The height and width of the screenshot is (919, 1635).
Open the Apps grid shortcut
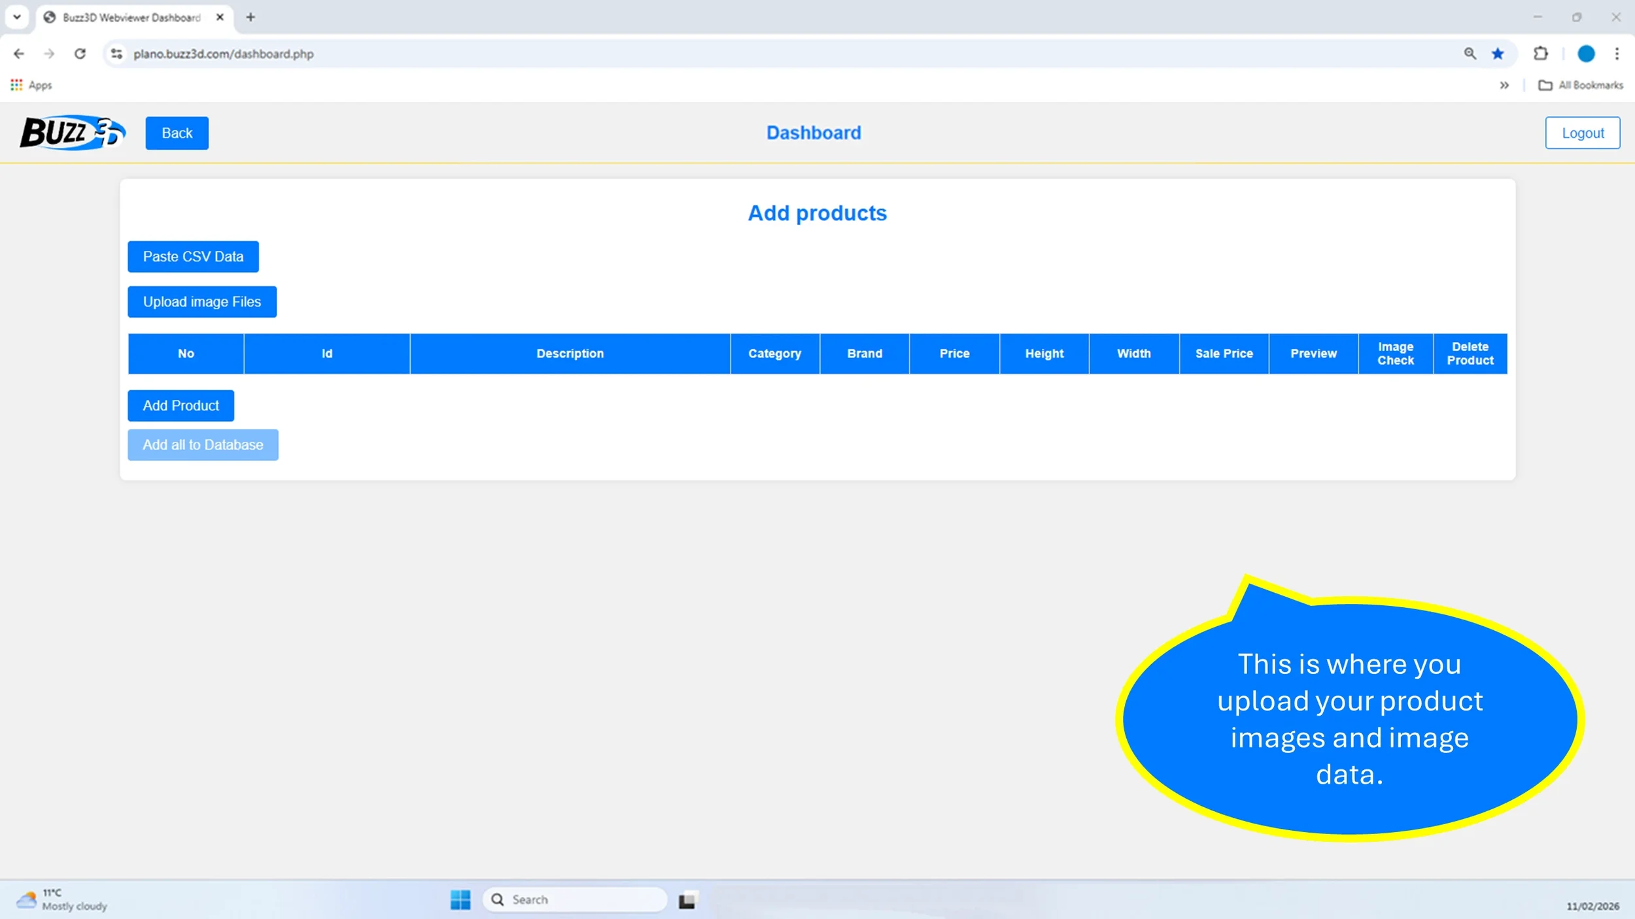click(31, 85)
